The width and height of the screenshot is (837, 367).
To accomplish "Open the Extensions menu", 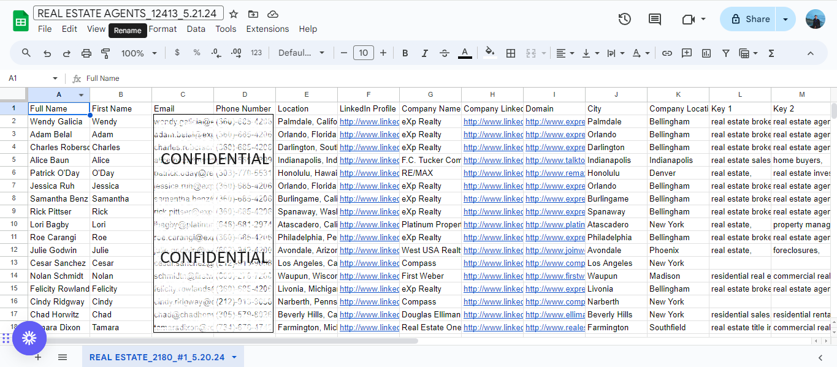I will (267, 29).
